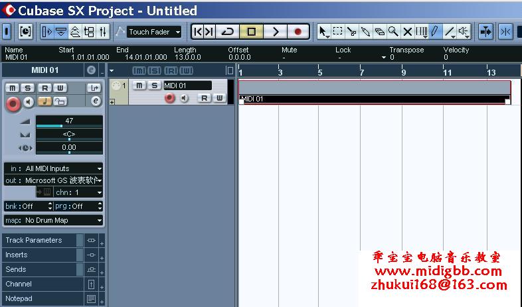Toggle the Autoscroll toolbar icon
This screenshot has width=522, height=307.
click(485, 32)
